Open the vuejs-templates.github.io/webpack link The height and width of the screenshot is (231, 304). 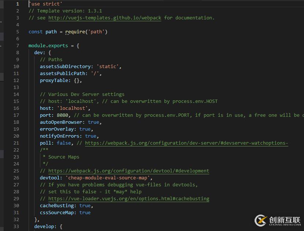tap(105, 18)
